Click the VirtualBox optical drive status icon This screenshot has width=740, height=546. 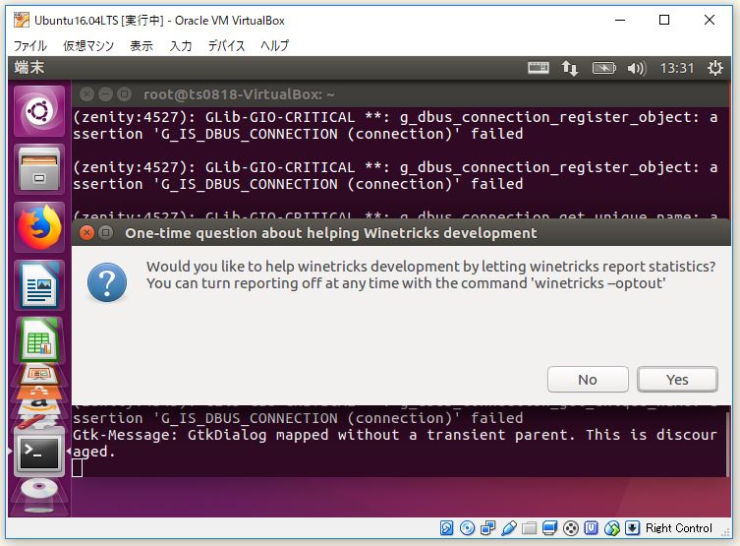click(467, 528)
